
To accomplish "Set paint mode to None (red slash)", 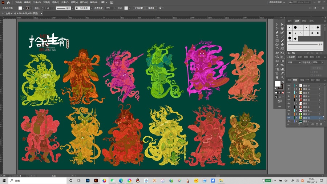I will [x=283, y=93].
